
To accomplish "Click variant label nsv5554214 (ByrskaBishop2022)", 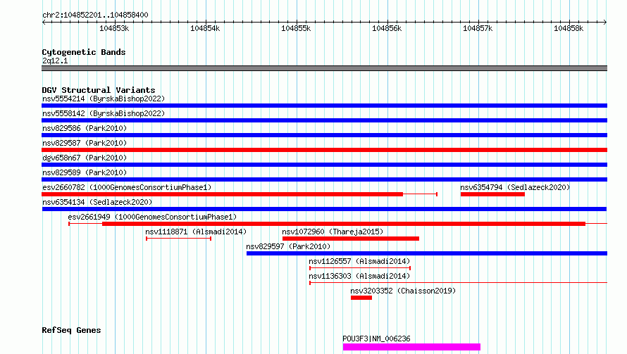I will point(104,99).
